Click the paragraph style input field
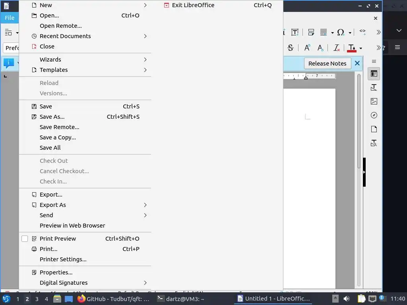The image size is (407, 305). point(12,48)
